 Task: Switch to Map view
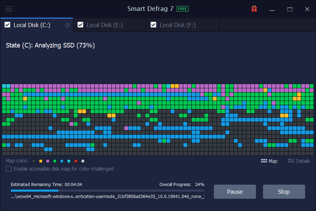click(269, 161)
